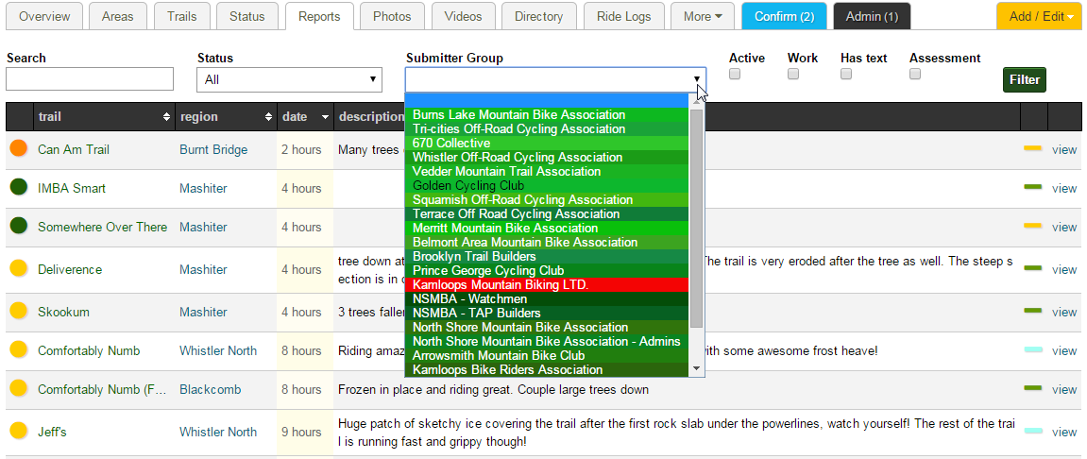Select Burns Lake Mountain Bike Association option
Screen dimensions: 1087x459
(547, 114)
